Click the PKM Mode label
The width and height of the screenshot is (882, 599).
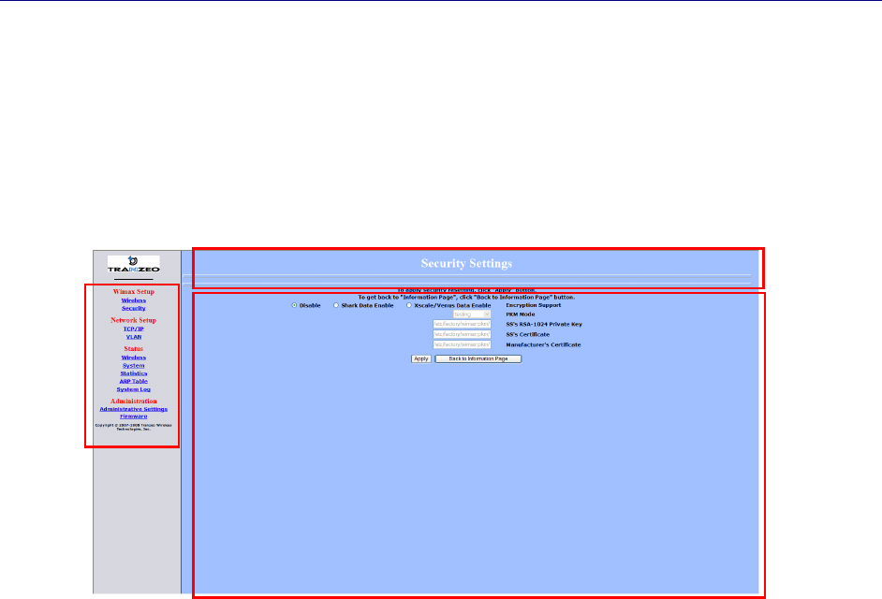521,314
